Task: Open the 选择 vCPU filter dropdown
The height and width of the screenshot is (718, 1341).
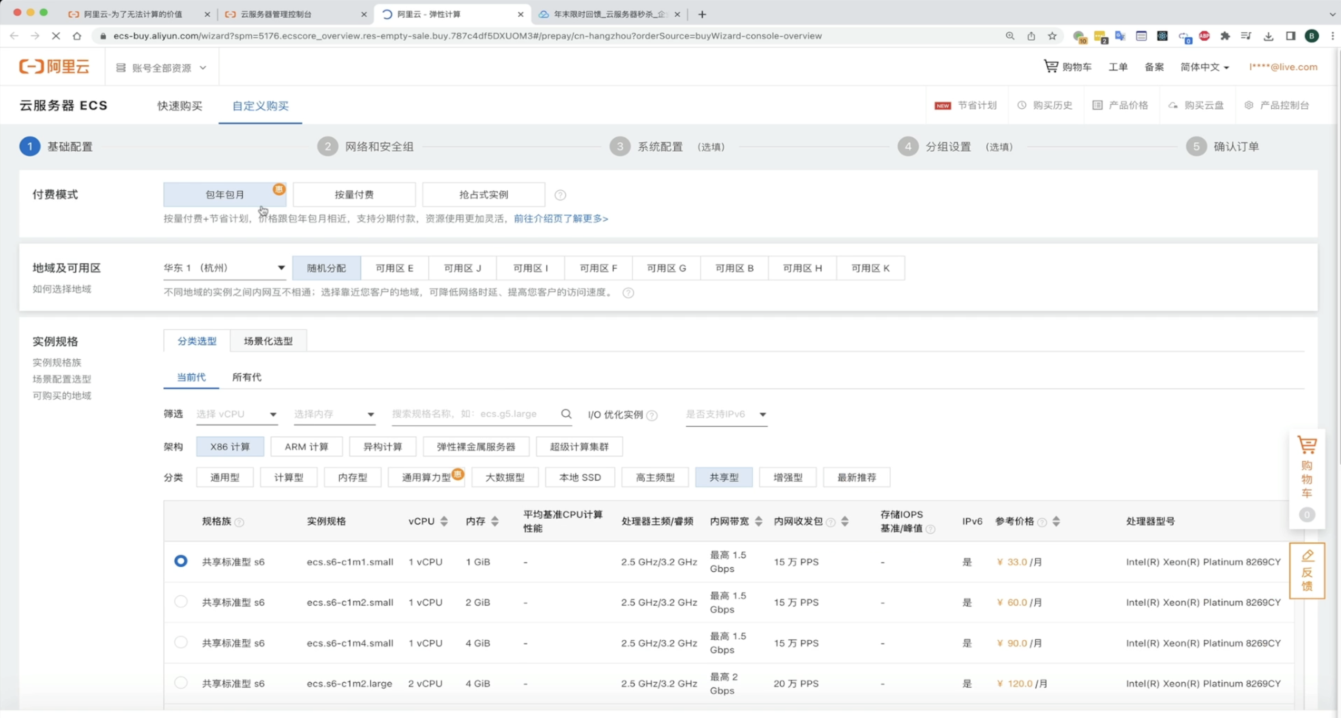Action: (x=236, y=414)
